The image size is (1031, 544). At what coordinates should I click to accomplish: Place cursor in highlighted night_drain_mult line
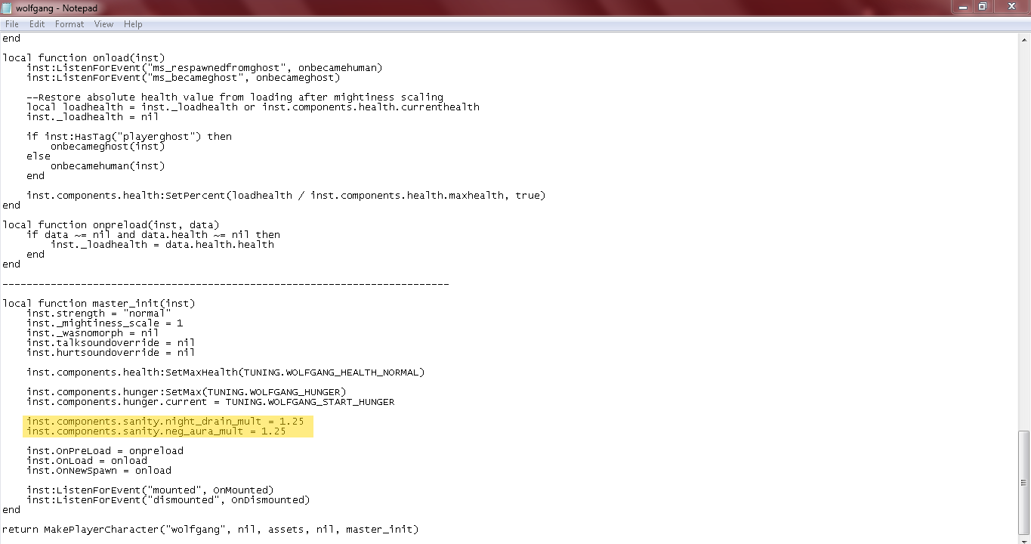165,421
